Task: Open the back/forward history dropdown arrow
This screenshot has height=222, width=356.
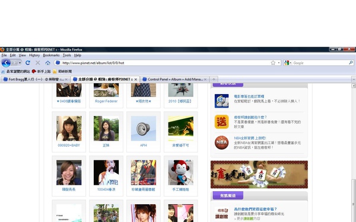Action: click(x=20, y=63)
